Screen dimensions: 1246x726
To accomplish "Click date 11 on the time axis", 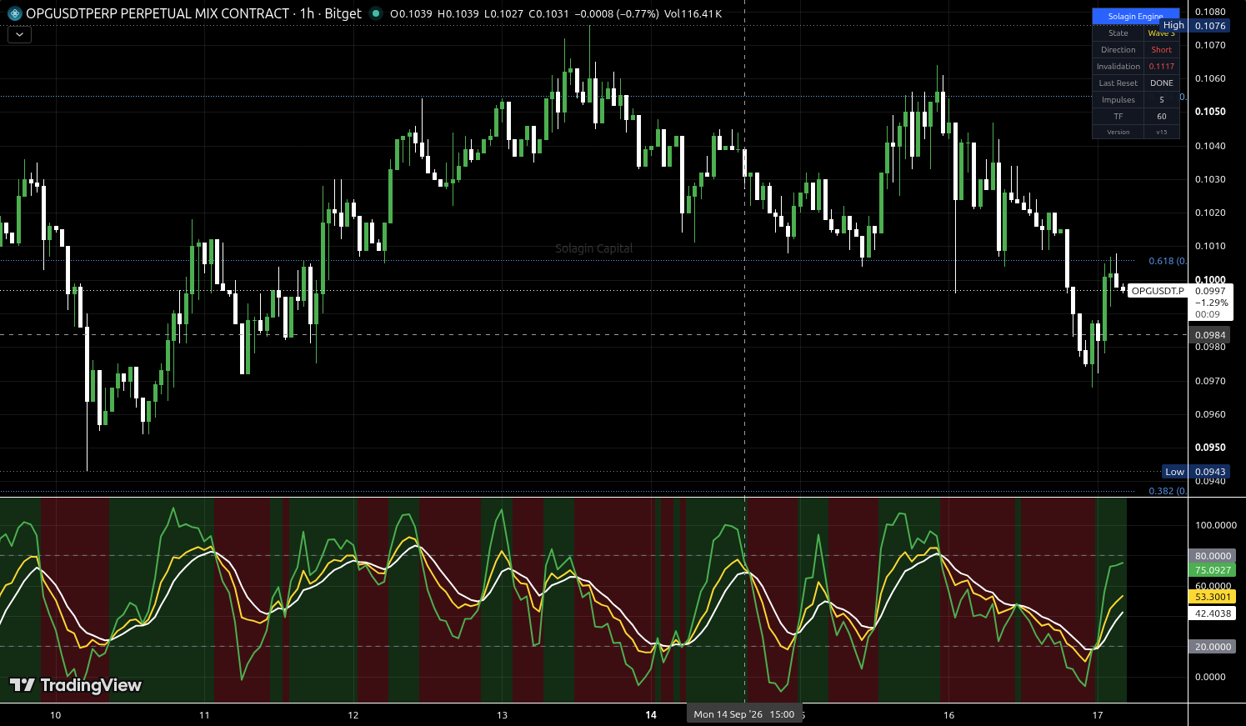I will click(204, 715).
